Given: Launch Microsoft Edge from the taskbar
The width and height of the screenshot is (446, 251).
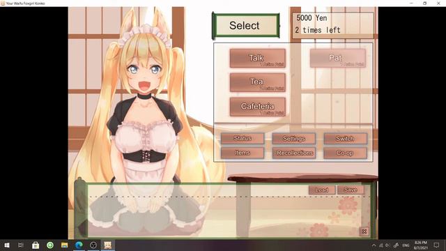Looking at the screenshot, I should pyautogui.click(x=79, y=245).
